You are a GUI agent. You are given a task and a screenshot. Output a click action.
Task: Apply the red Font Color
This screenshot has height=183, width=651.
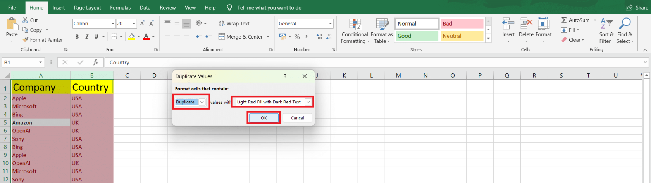click(x=146, y=37)
